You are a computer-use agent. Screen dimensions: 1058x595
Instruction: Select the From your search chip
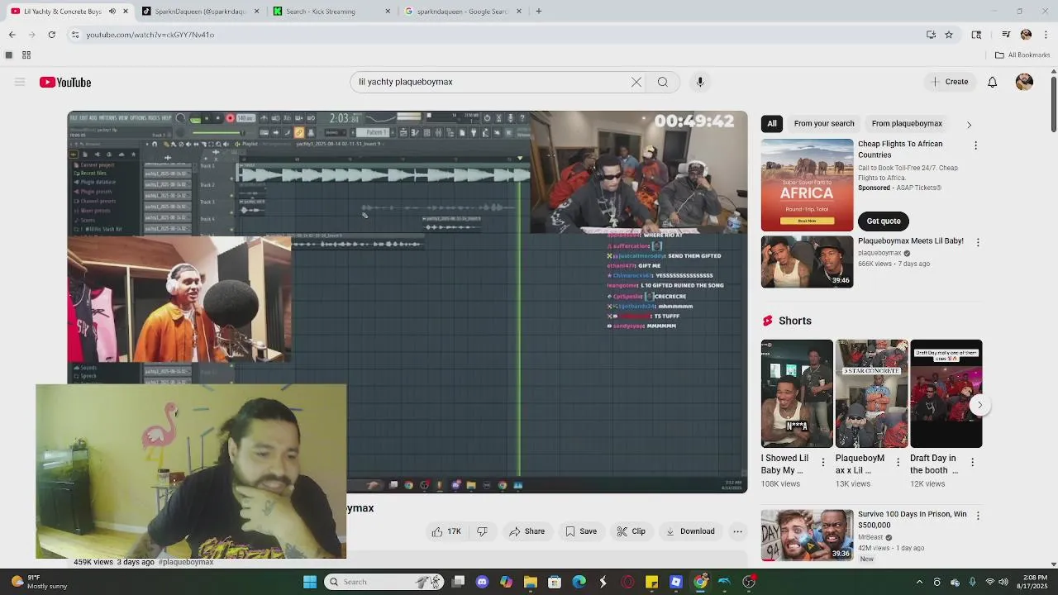click(824, 123)
